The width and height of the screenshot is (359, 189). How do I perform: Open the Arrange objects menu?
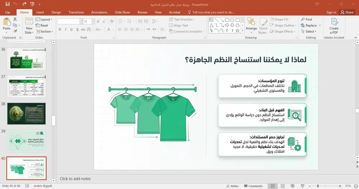coord(251,25)
